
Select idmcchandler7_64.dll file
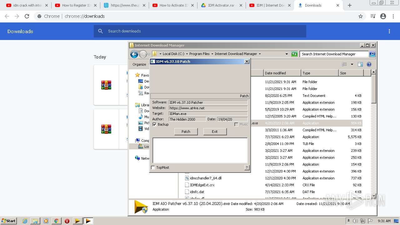point(206,178)
